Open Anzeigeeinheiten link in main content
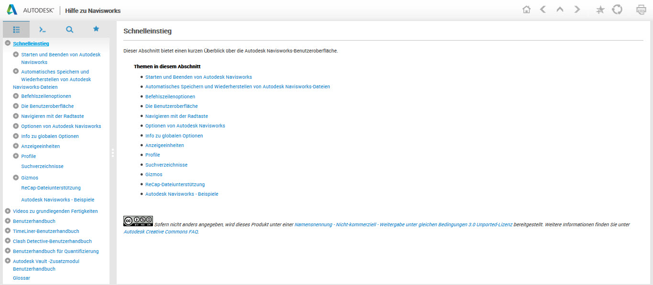Viewport: 653px width, 285px height. click(164, 145)
